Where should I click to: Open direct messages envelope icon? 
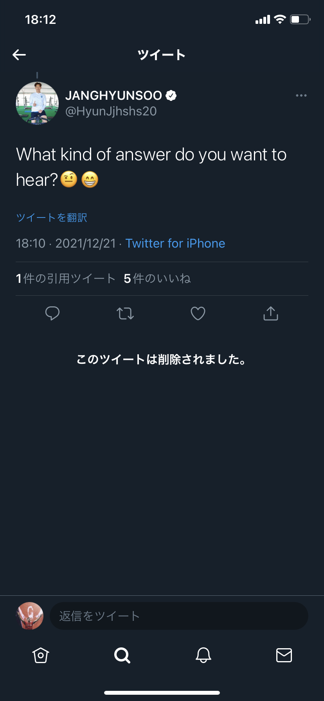pos(284,655)
